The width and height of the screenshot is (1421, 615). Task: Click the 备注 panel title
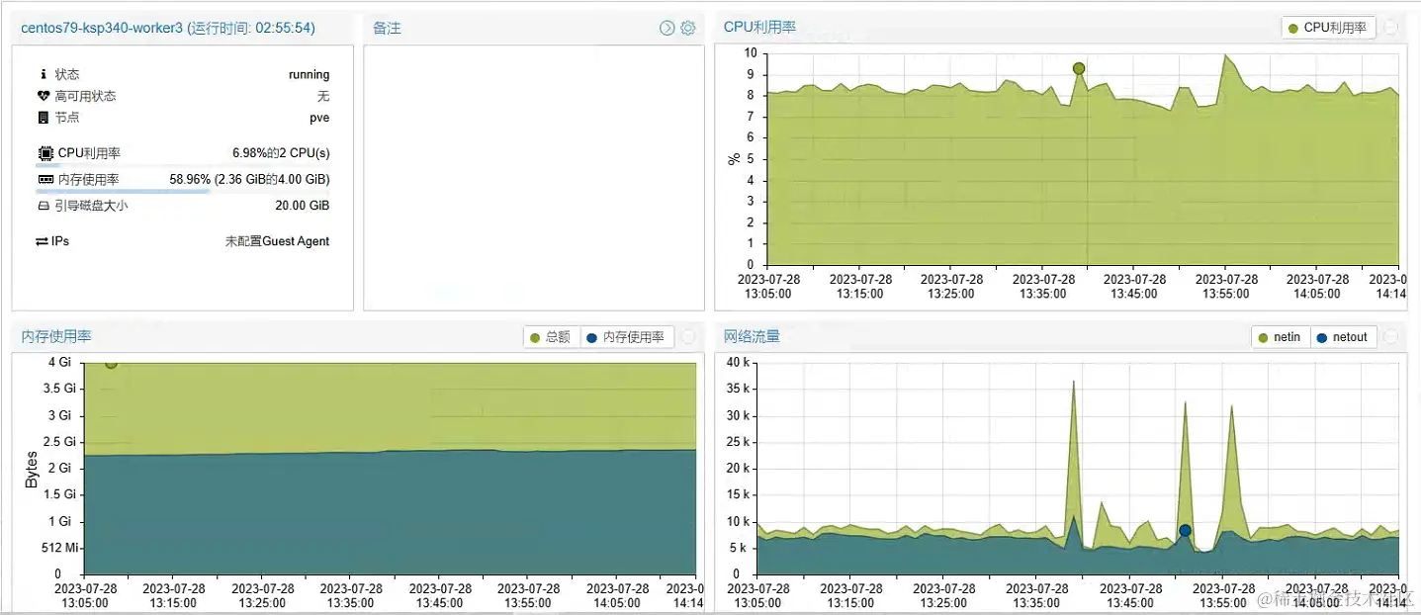[387, 29]
